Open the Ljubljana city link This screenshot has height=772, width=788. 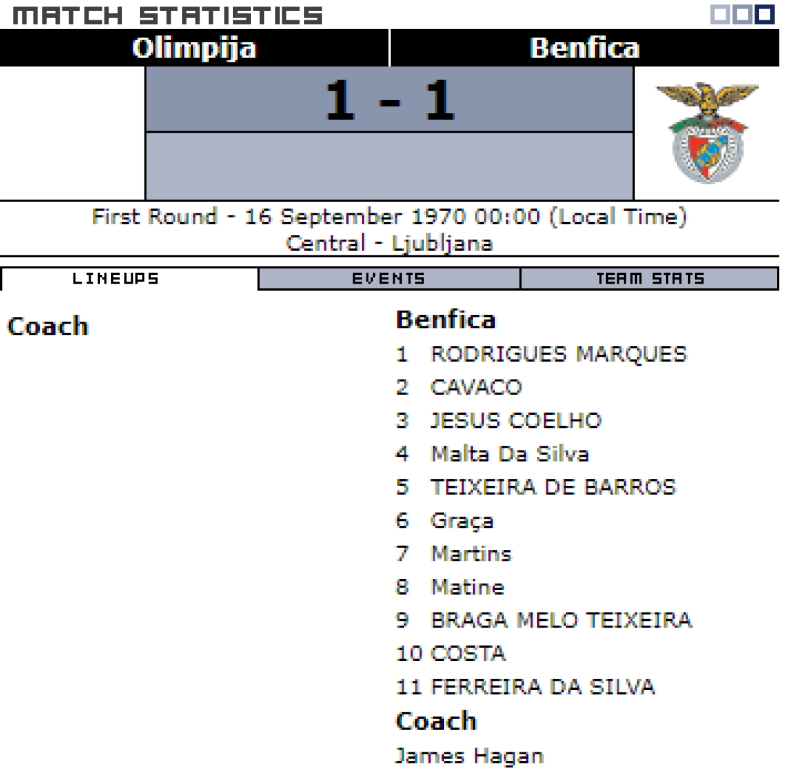coord(442,243)
